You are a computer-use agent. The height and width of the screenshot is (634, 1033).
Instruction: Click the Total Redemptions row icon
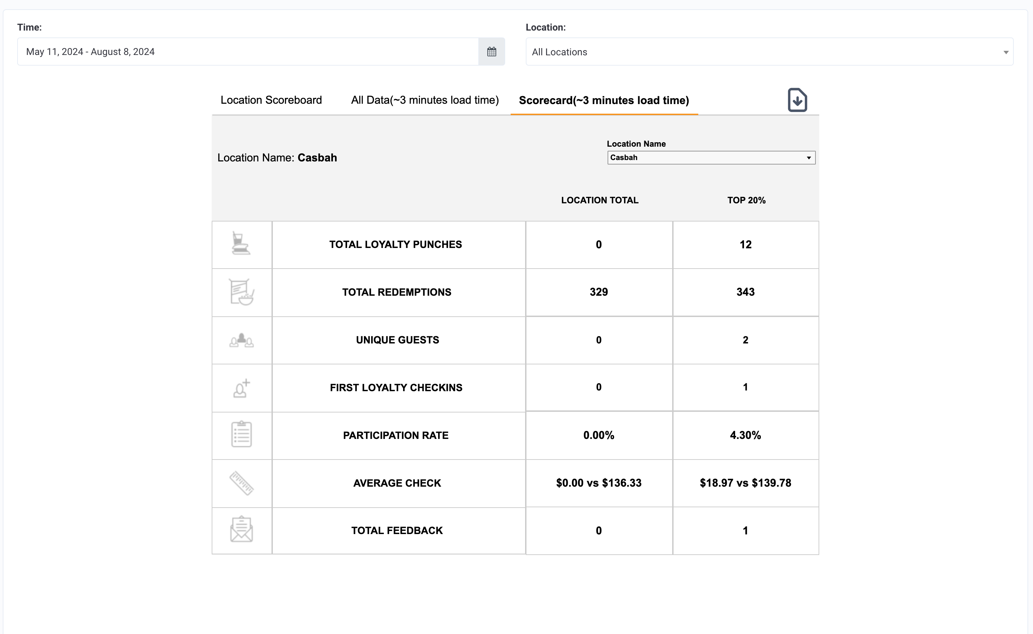pyautogui.click(x=241, y=292)
